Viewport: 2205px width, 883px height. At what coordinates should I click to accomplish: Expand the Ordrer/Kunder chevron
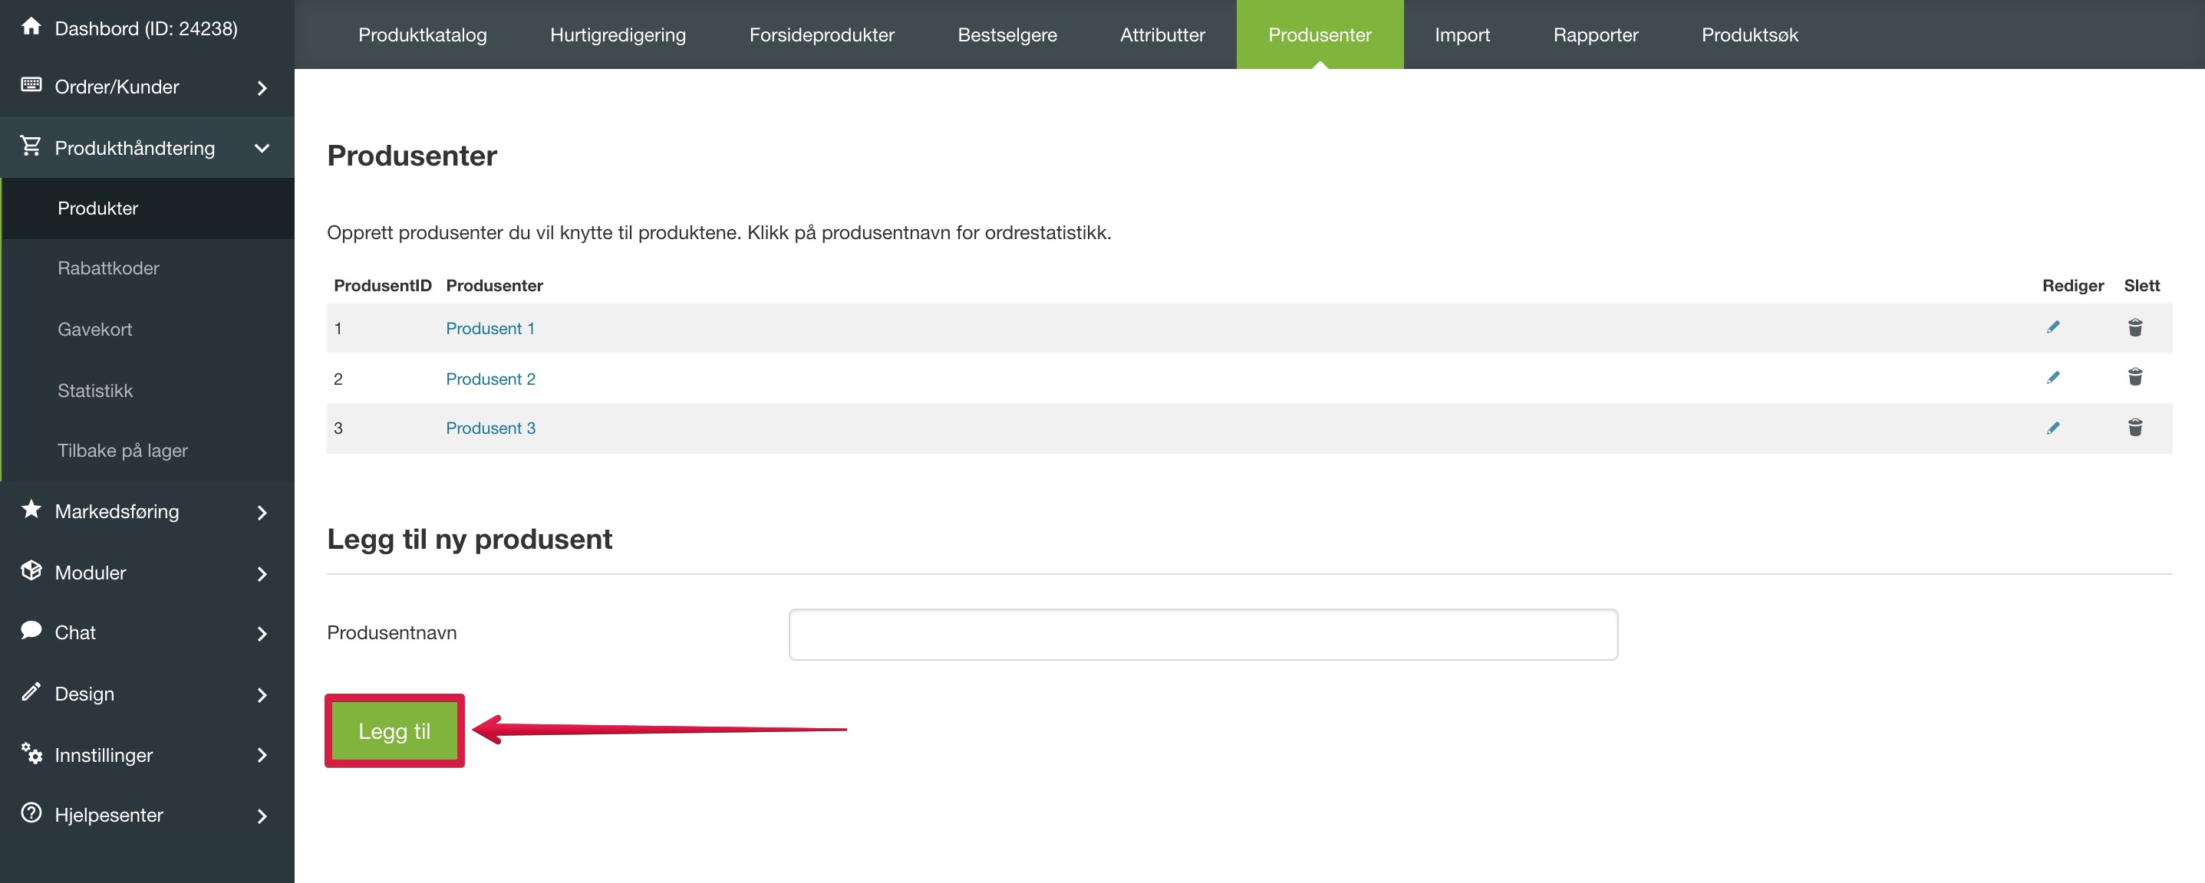[x=262, y=88]
